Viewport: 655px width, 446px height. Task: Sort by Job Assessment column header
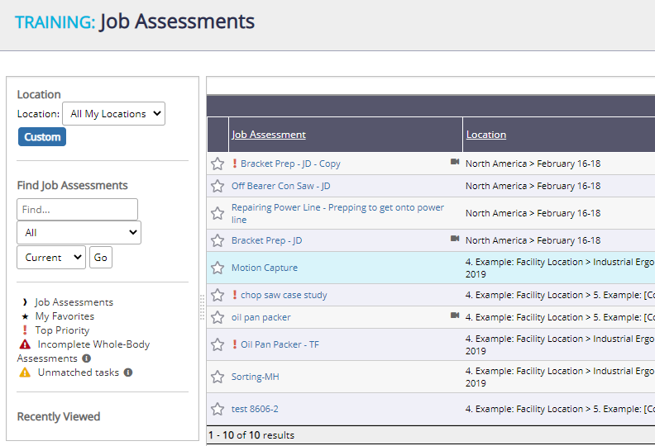[x=269, y=135]
